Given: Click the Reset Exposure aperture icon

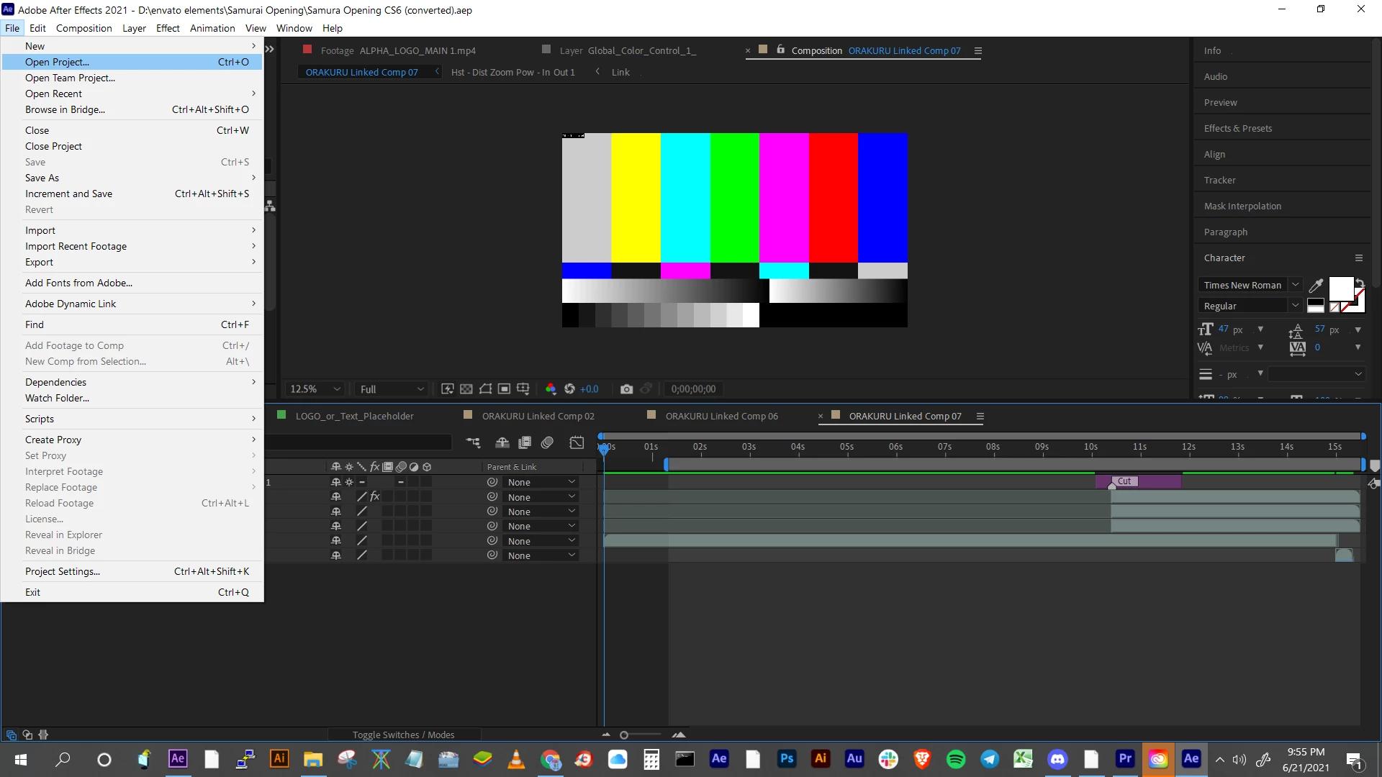Looking at the screenshot, I should pos(569,389).
